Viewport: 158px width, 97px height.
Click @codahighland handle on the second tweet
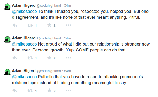tap(49, 38)
